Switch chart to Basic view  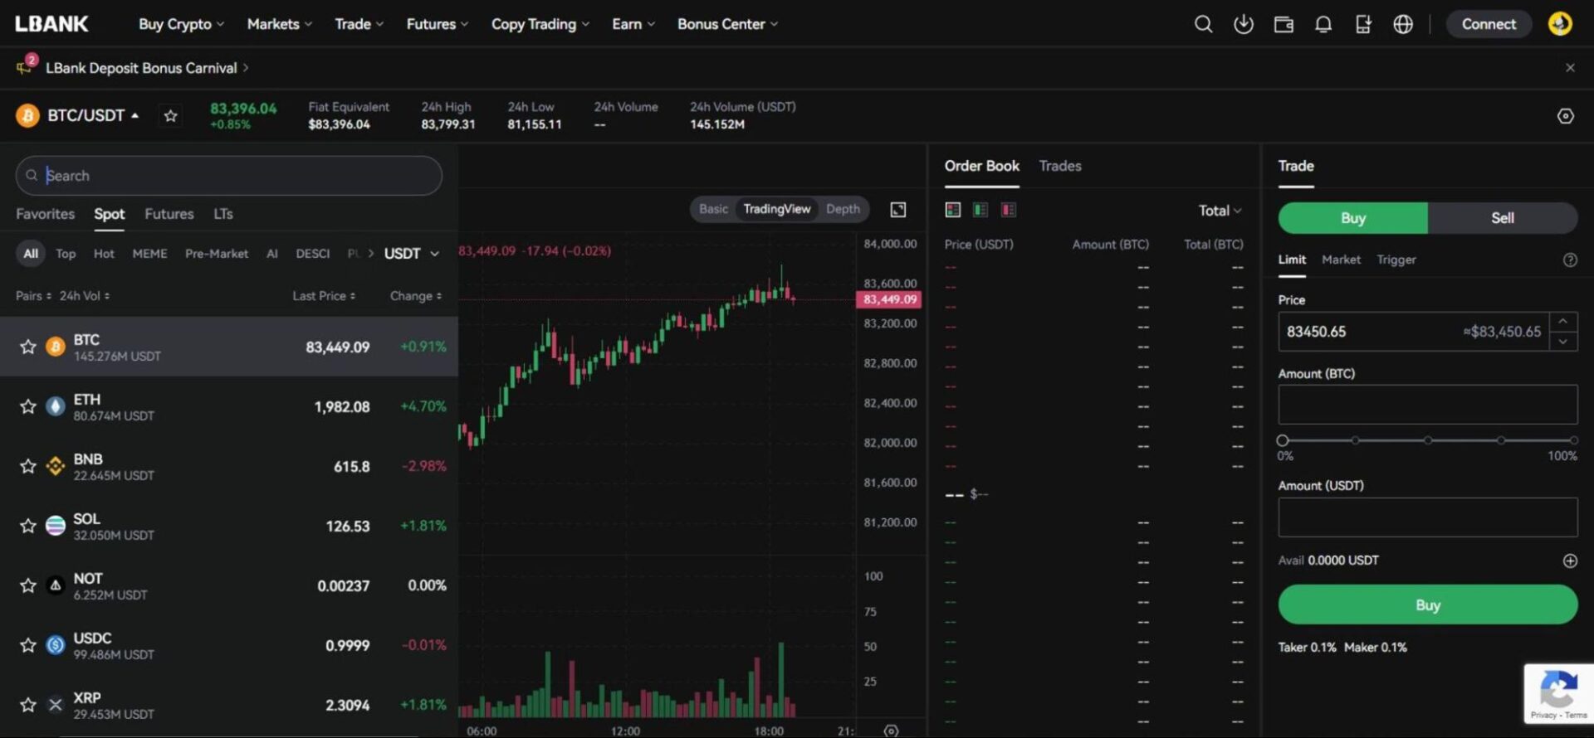(713, 209)
